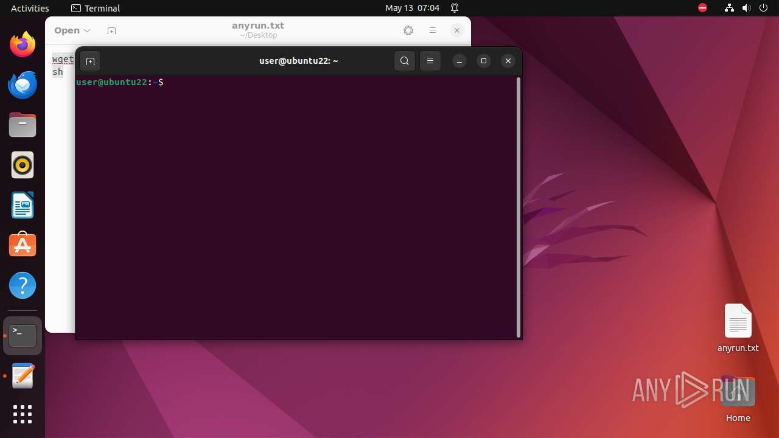
Task: Open text editor settings gear menu
Action: point(408,30)
